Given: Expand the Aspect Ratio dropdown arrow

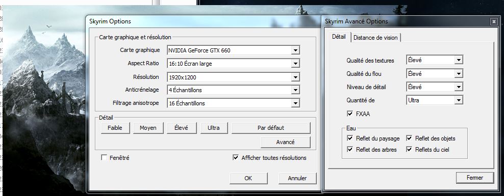Looking at the screenshot, I should pyautogui.click(x=296, y=64).
